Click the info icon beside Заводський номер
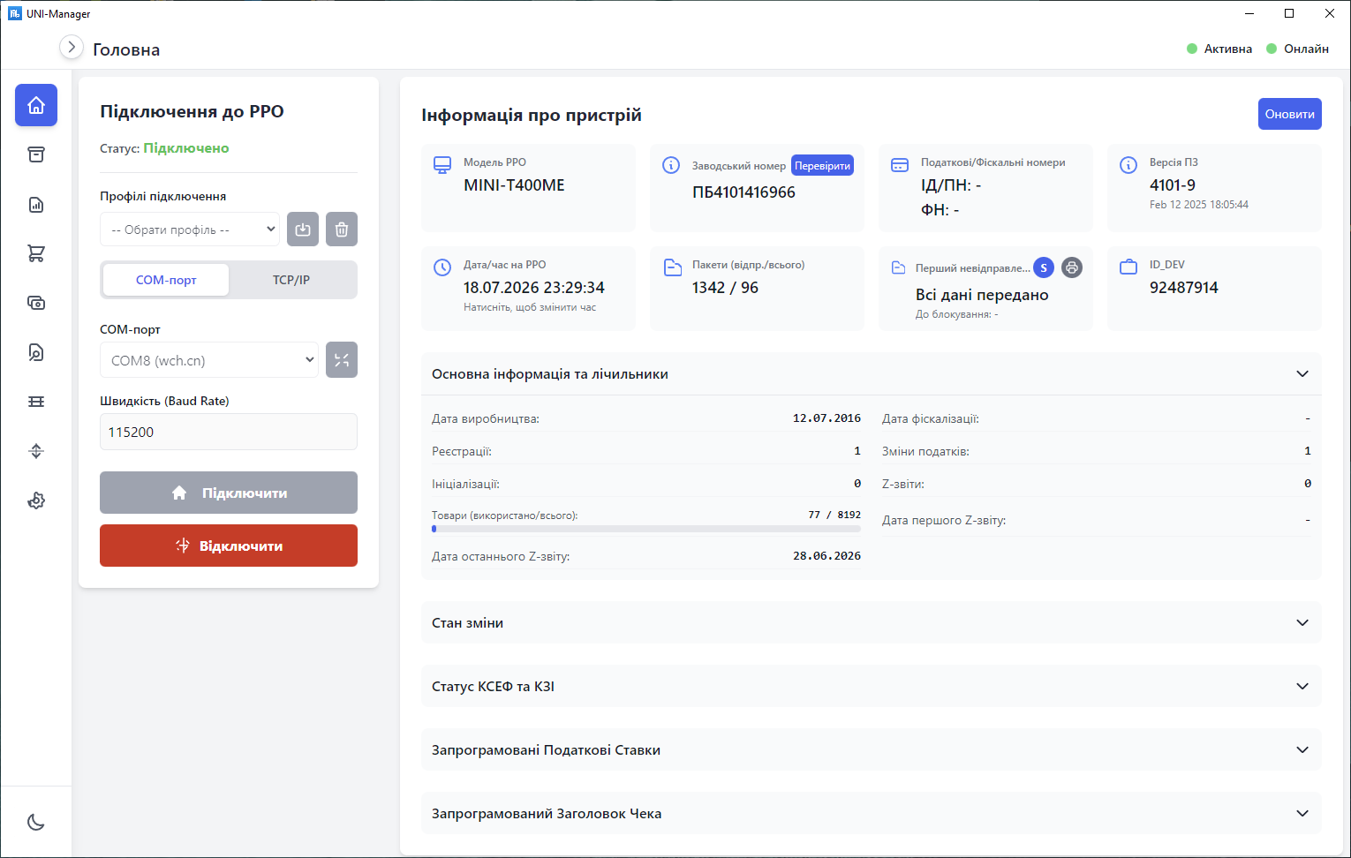This screenshot has width=1351, height=858. point(671,165)
